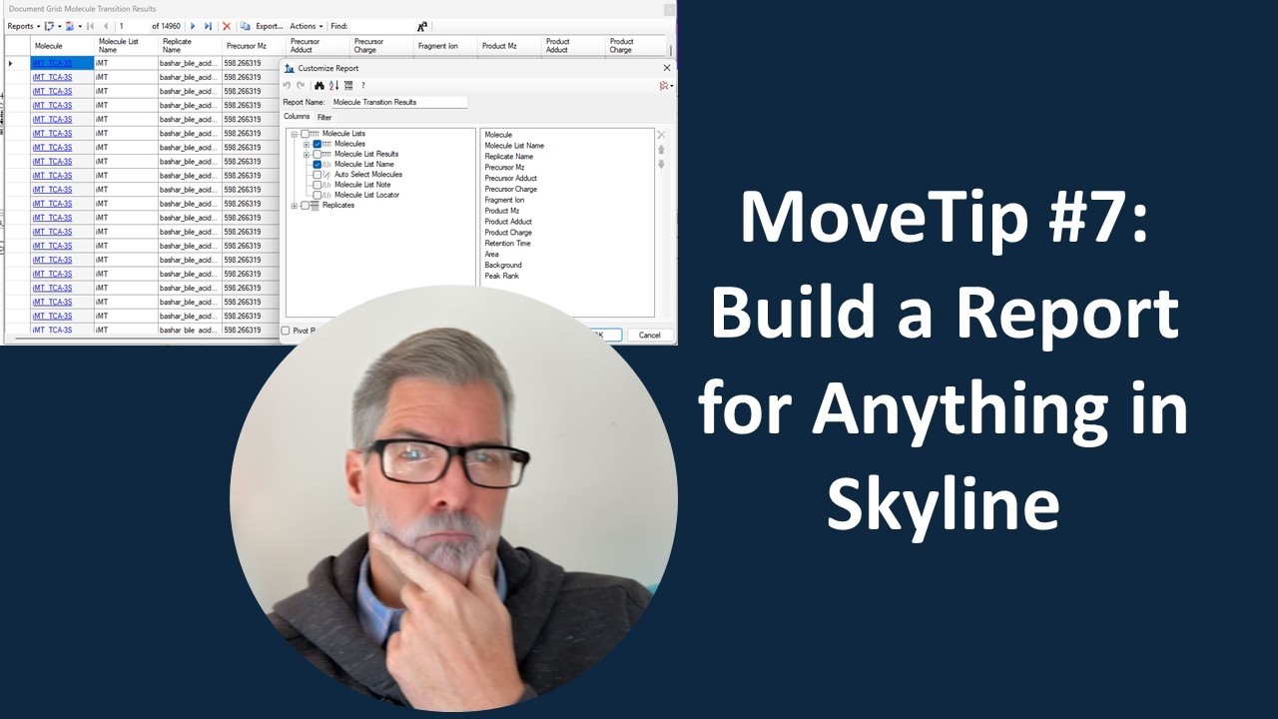This screenshot has width=1278, height=719.
Task: Close the Customize Report dialog
Action: click(x=667, y=68)
